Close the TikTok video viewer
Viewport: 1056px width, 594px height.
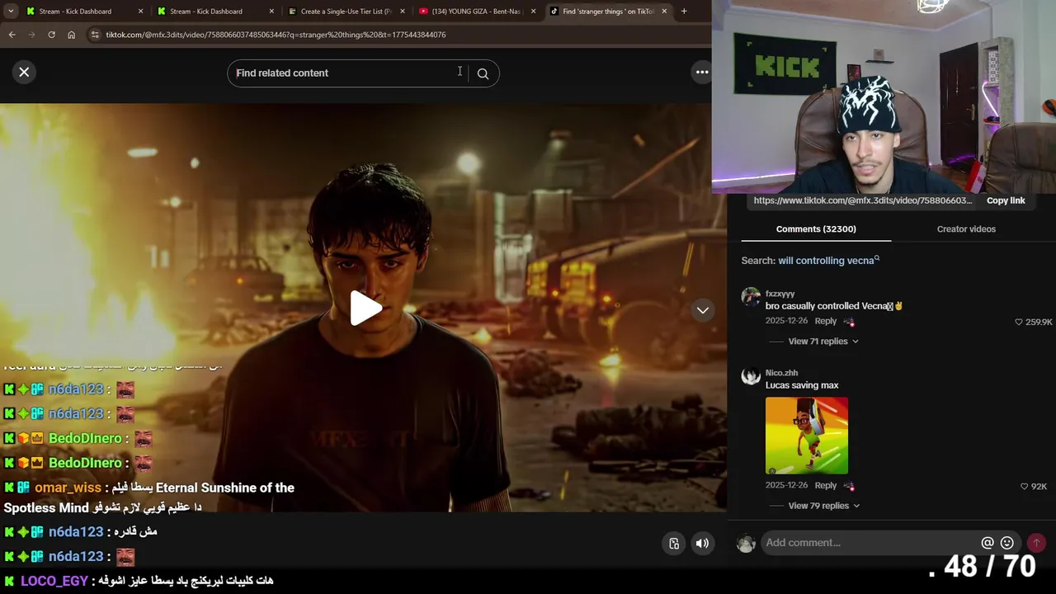(x=24, y=73)
